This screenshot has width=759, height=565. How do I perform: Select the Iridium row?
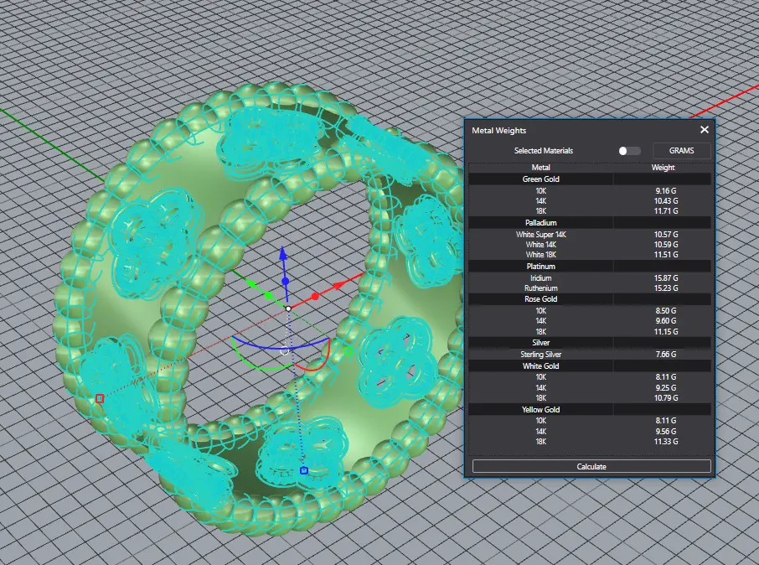tap(589, 278)
